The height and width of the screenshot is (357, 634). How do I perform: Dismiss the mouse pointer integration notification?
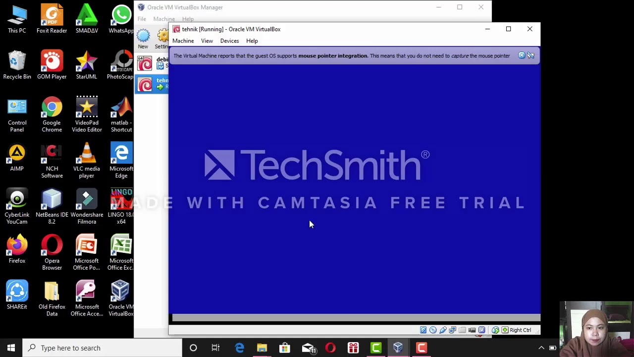tap(522, 56)
